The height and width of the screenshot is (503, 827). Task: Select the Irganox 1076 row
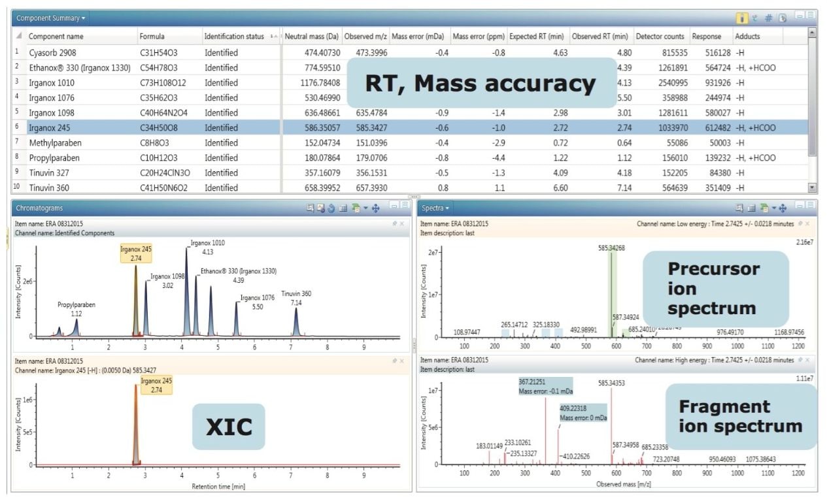click(x=410, y=97)
